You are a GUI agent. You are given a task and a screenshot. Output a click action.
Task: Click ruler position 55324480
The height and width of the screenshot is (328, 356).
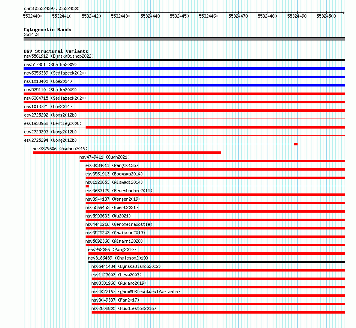[x=268, y=16]
